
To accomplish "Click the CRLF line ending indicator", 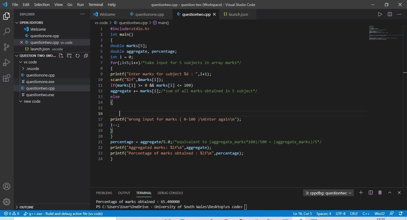I will tap(354, 213).
